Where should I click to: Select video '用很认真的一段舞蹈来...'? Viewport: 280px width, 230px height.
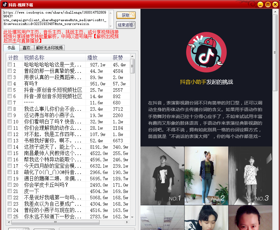[x=53, y=77]
